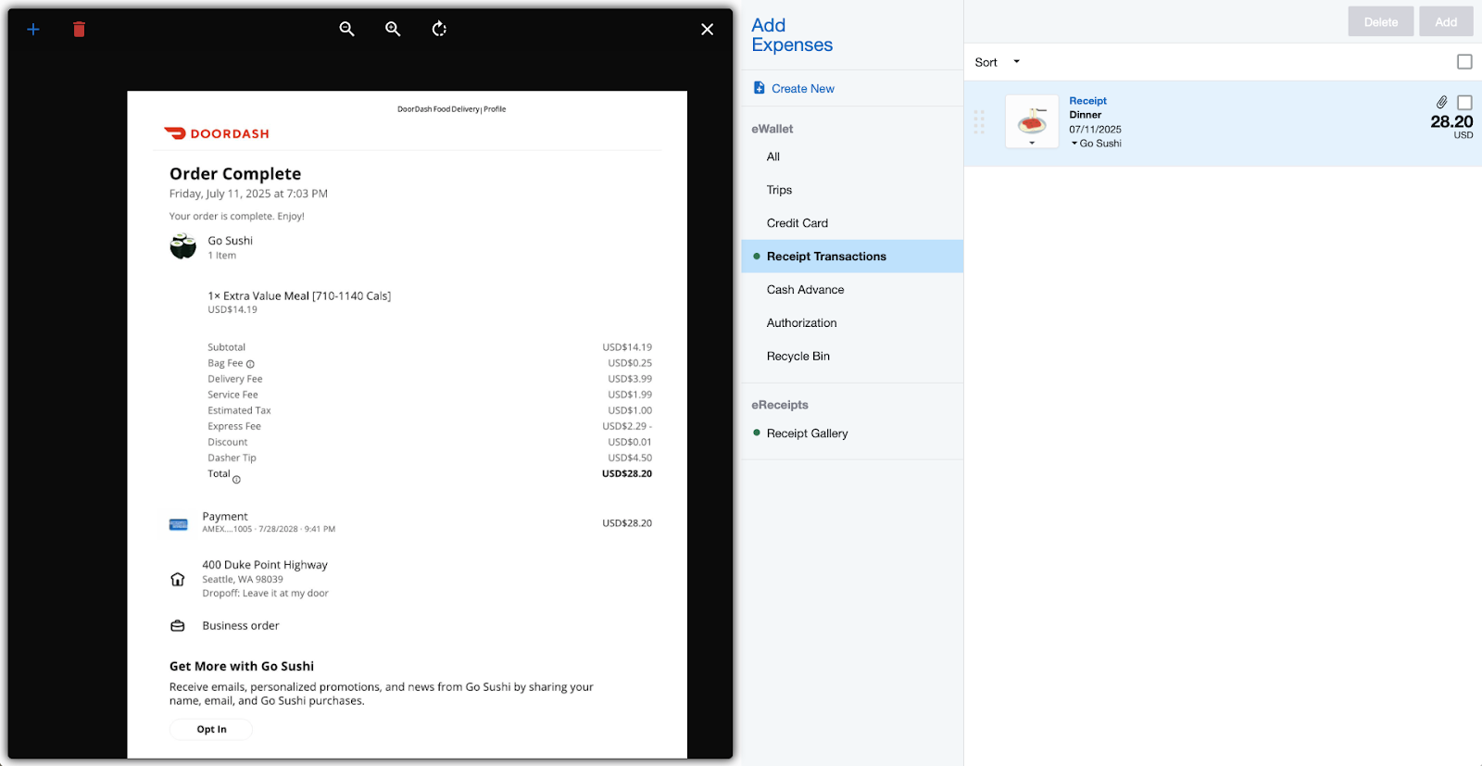
Task: Check the Dinner receipt checkbox
Action: click(x=1464, y=103)
